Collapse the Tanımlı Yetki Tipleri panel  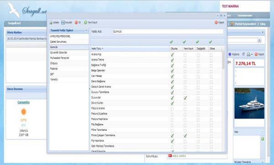click(86, 31)
